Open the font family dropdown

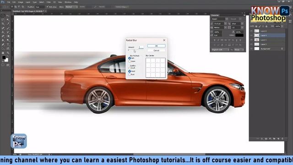point(227,19)
